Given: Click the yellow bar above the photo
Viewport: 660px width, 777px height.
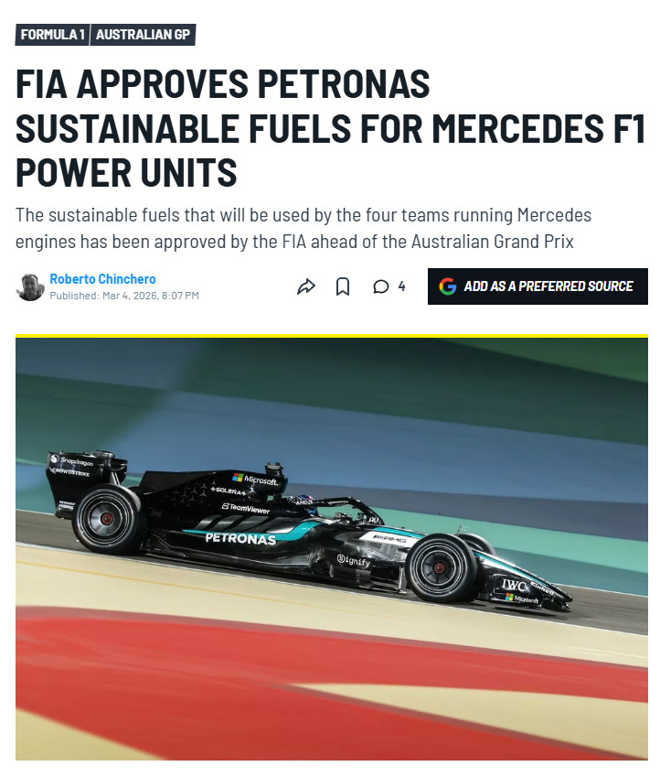Looking at the screenshot, I should tap(332, 336).
